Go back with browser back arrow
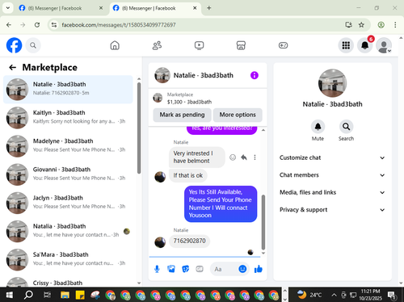The image size is (404, 302). (9, 25)
